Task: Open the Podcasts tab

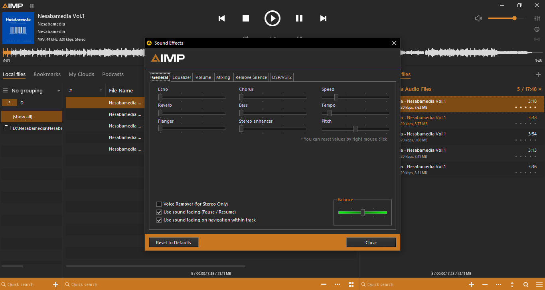Action: click(x=113, y=74)
